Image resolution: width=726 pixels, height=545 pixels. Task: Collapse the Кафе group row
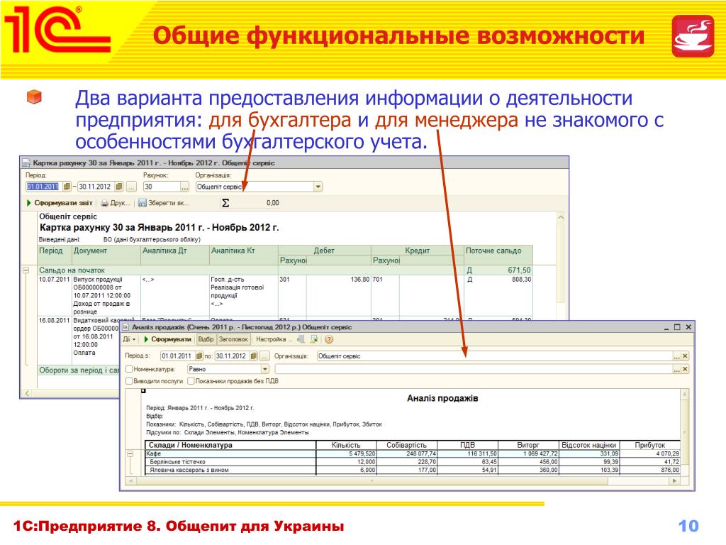130,453
